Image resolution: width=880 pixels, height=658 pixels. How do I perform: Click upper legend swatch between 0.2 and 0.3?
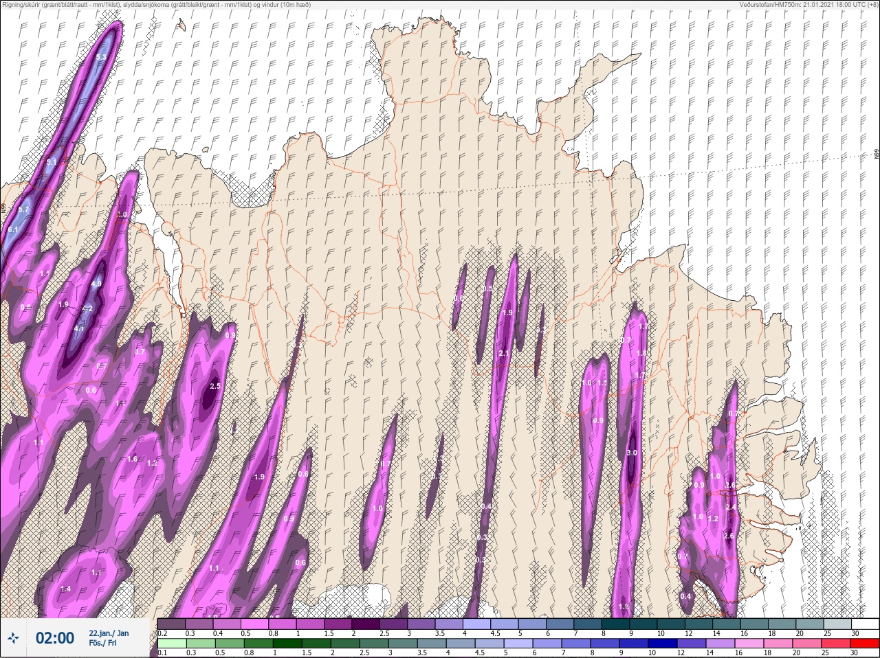pyautogui.click(x=171, y=624)
